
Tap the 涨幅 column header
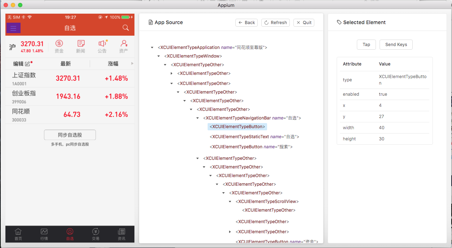[113, 64]
